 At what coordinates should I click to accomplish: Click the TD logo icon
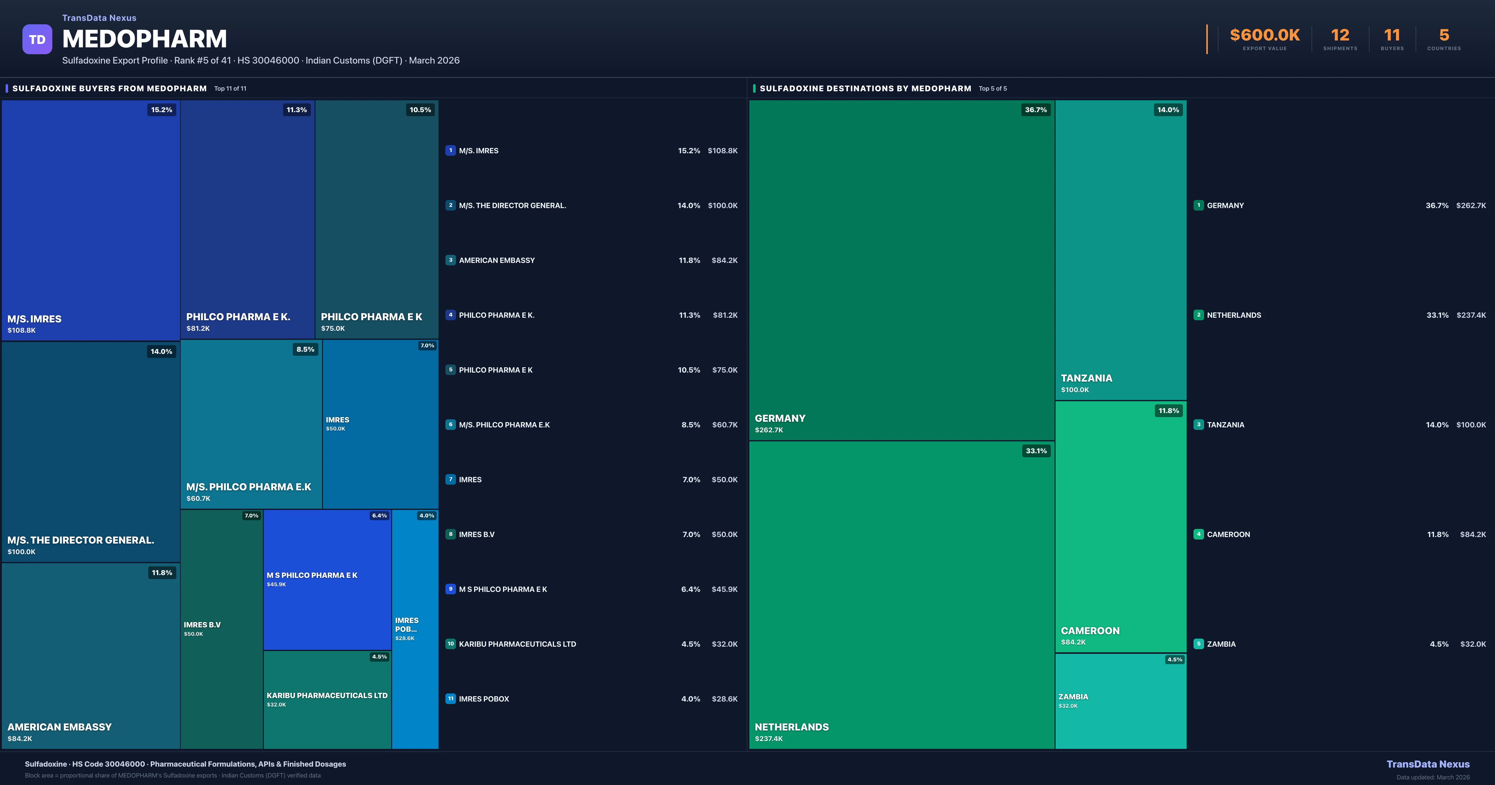click(x=37, y=40)
